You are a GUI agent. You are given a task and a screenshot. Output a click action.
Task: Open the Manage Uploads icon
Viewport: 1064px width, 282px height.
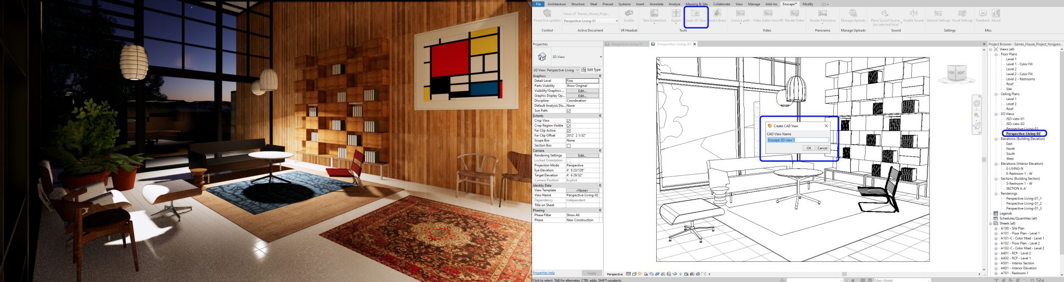(x=853, y=13)
